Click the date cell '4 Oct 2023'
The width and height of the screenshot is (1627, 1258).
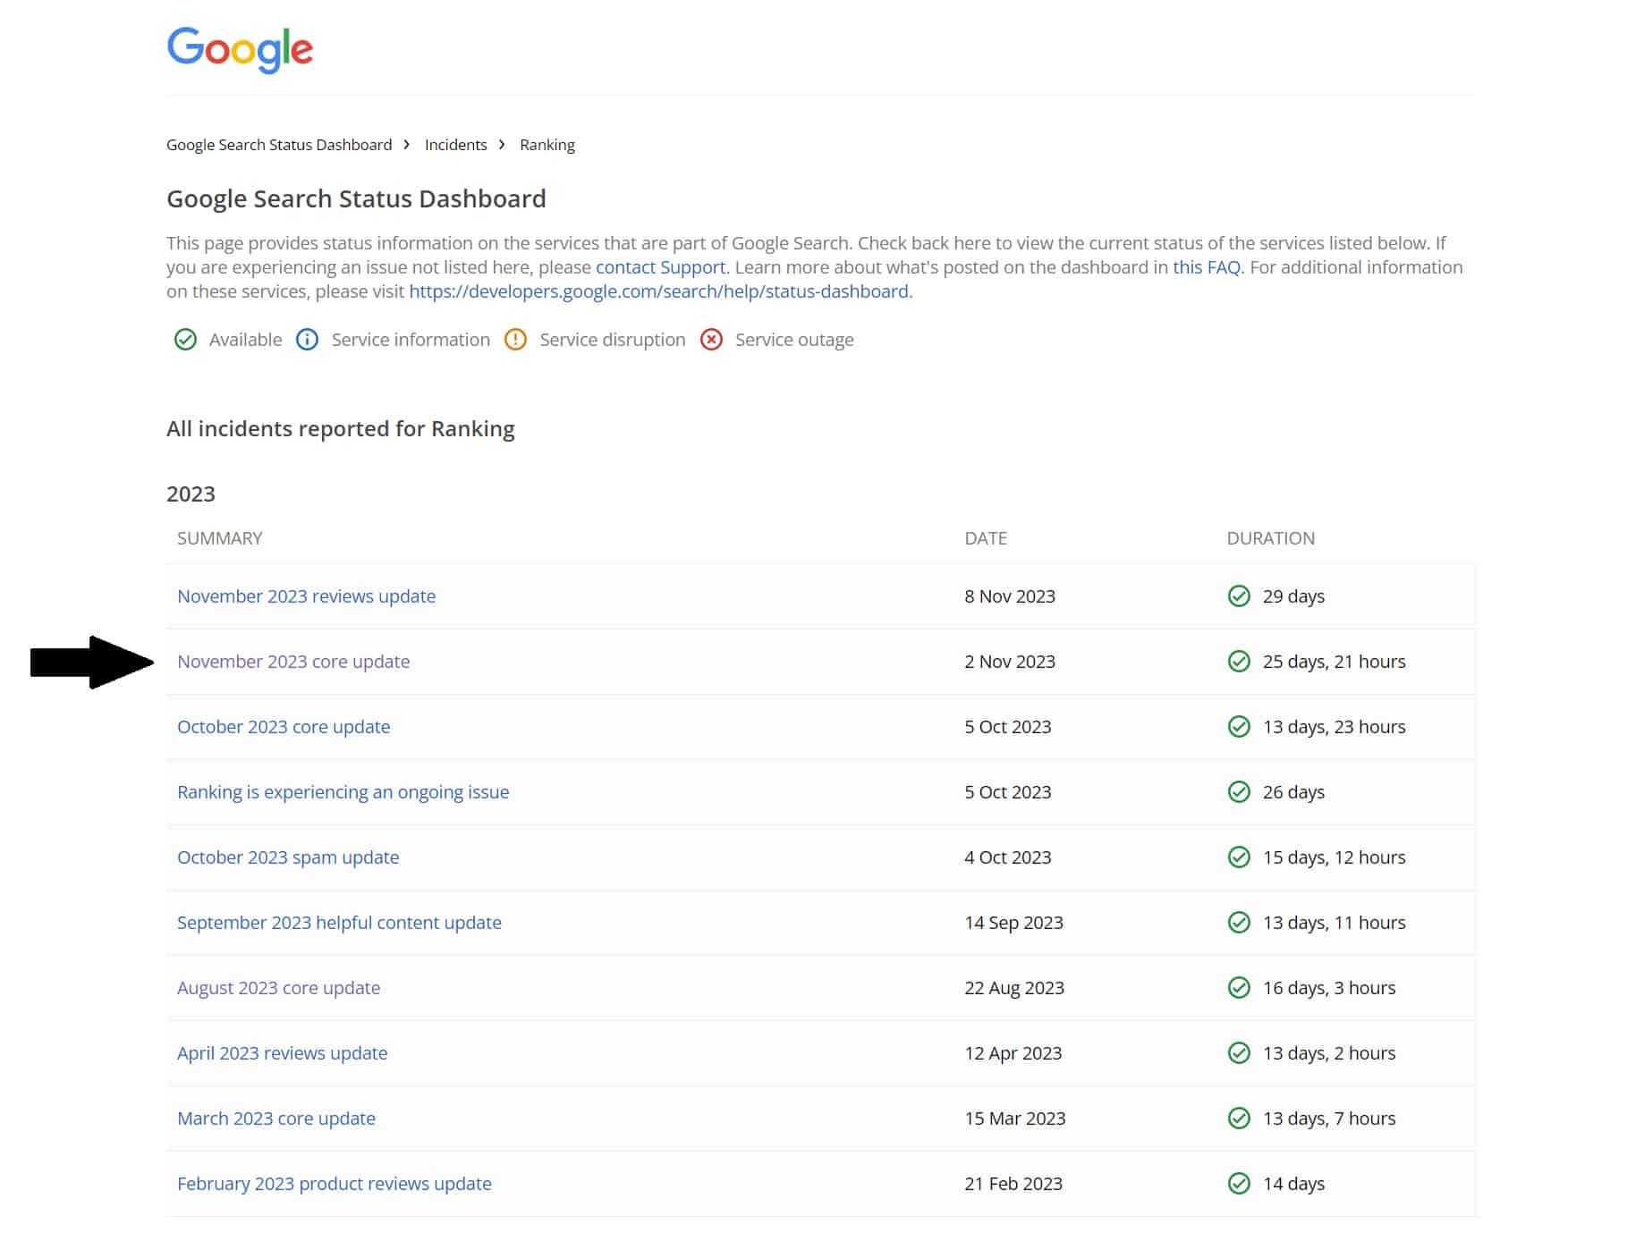tap(1008, 857)
